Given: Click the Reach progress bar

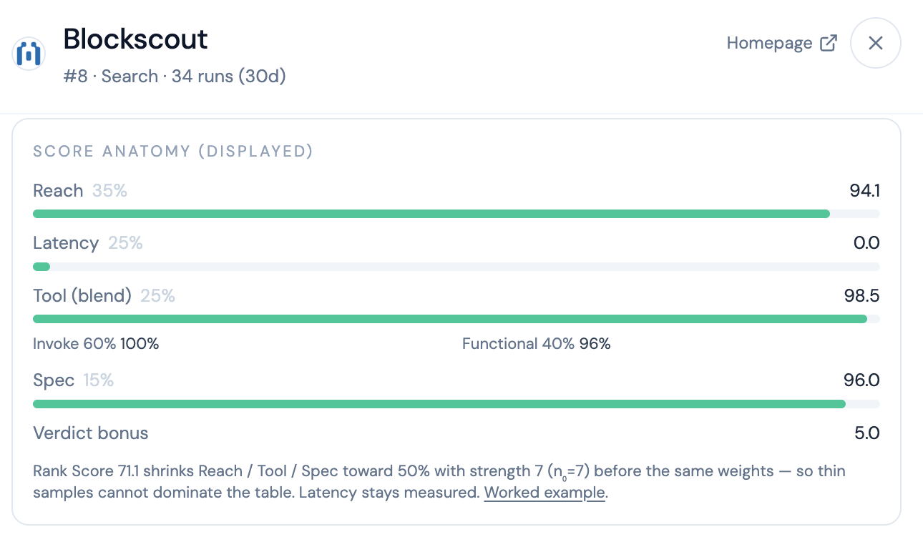Looking at the screenshot, I should 456,214.
